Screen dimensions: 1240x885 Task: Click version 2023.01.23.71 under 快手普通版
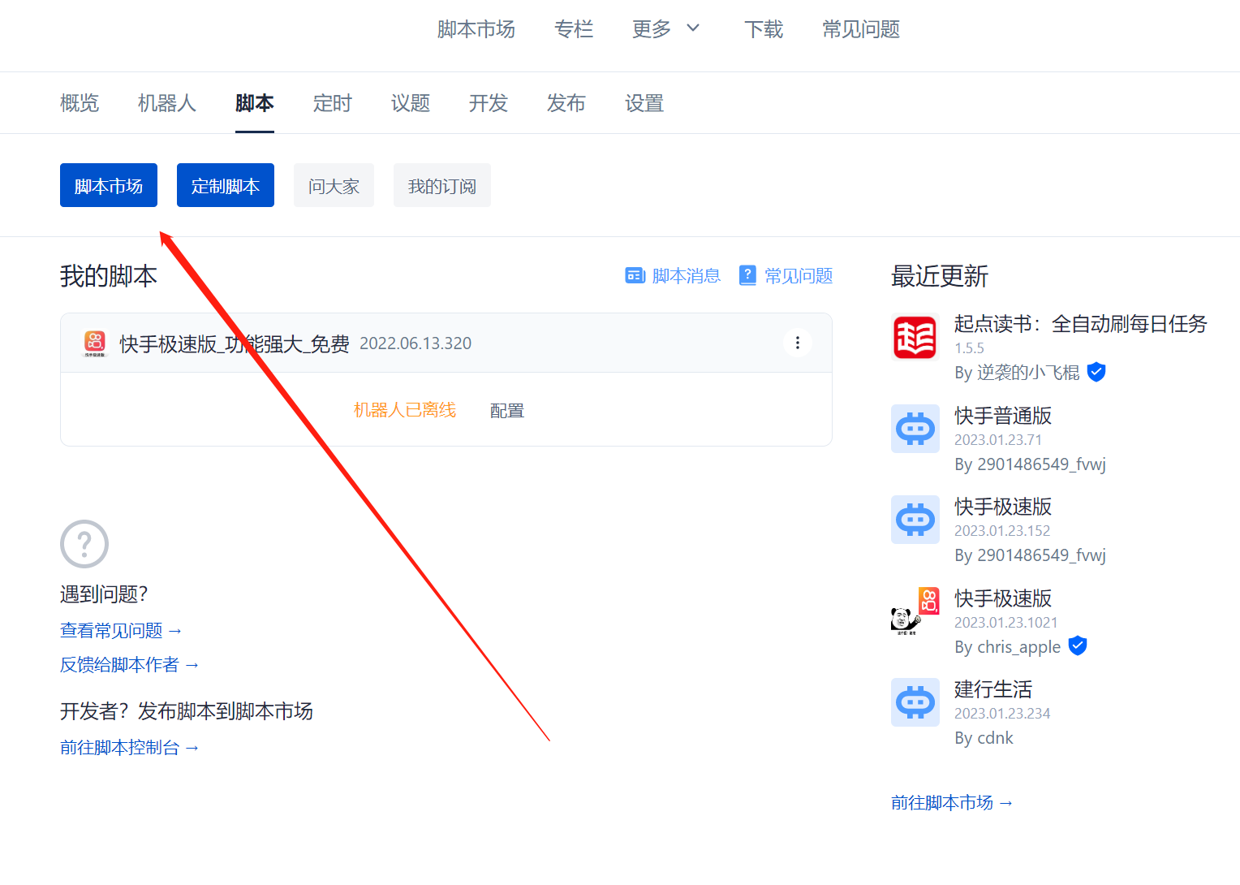click(x=998, y=439)
